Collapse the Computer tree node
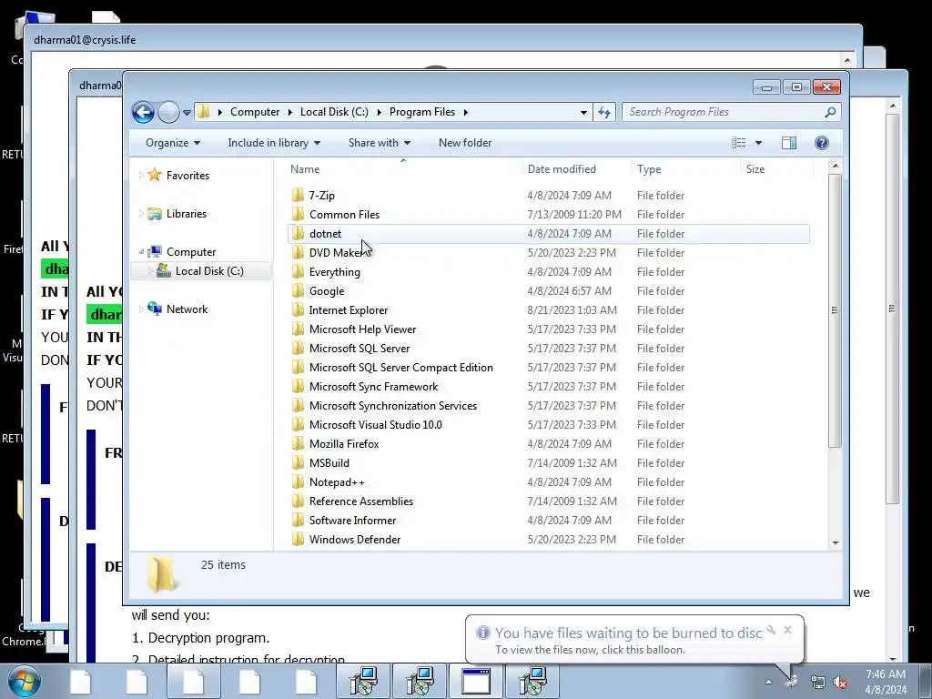The width and height of the screenshot is (932, 699). [141, 252]
